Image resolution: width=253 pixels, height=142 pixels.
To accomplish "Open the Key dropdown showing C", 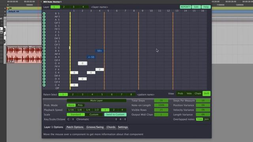I will pos(70,119).
